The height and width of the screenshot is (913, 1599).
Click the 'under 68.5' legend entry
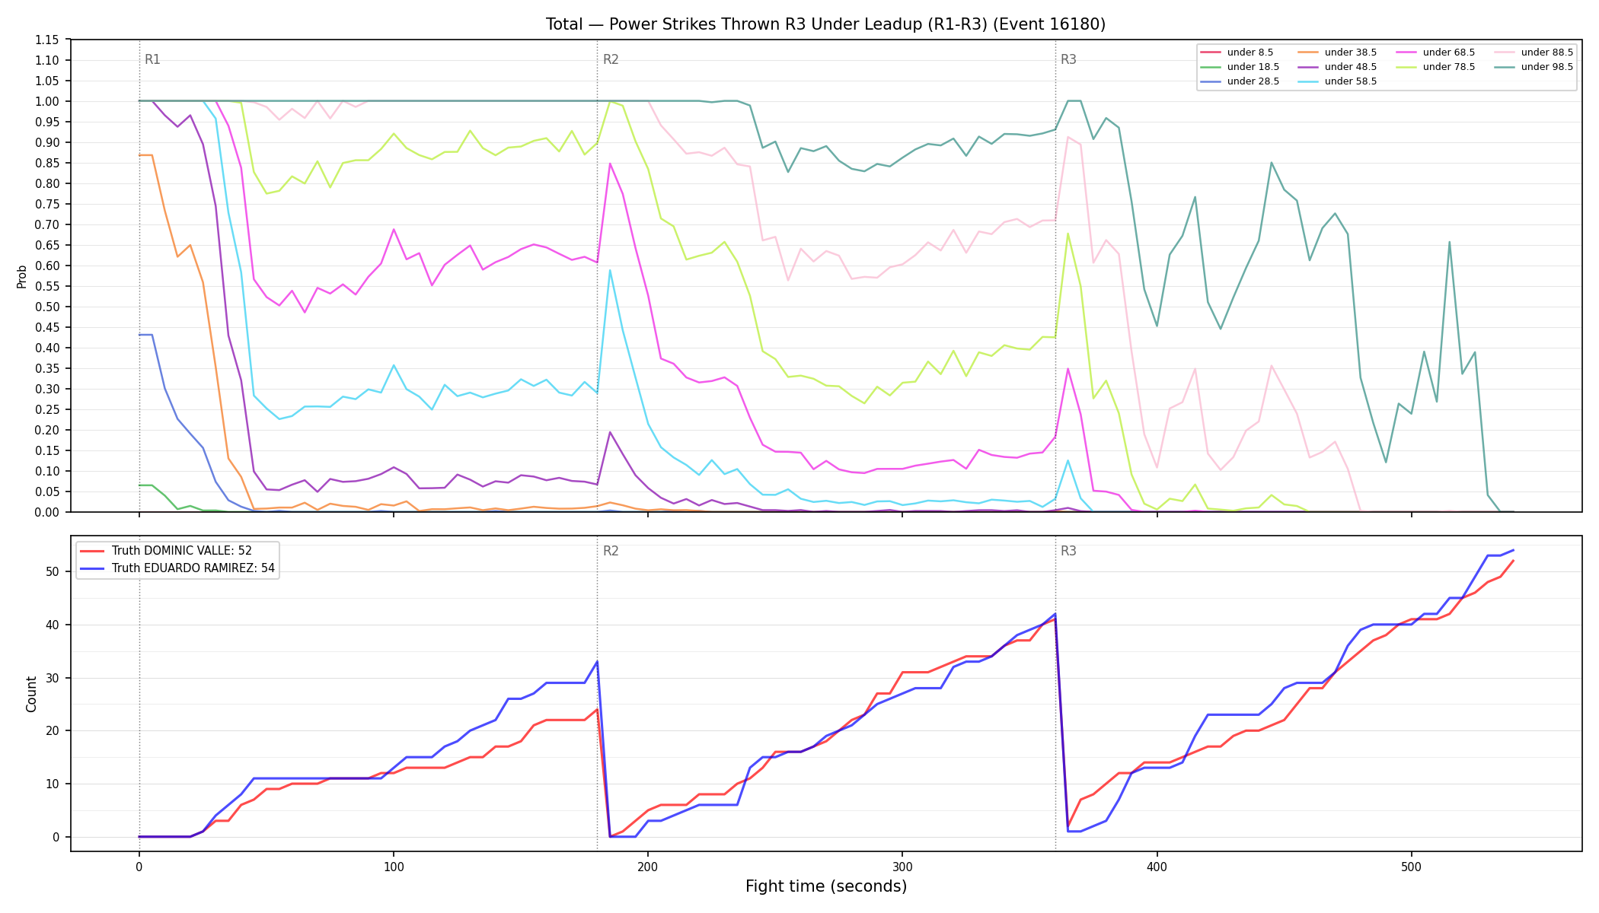point(1435,52)
